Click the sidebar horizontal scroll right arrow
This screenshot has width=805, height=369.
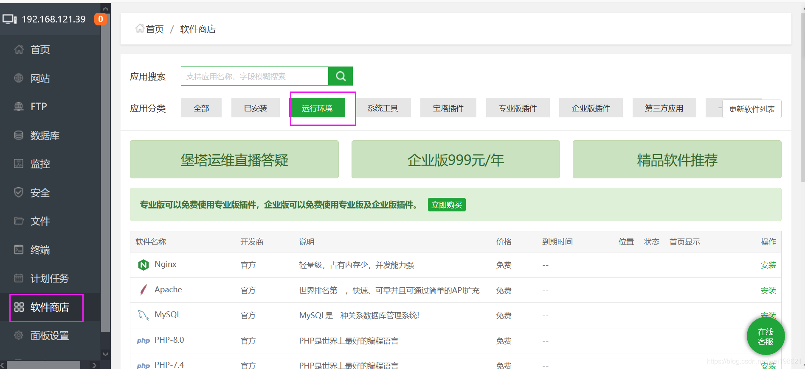(x=94, y=365)
